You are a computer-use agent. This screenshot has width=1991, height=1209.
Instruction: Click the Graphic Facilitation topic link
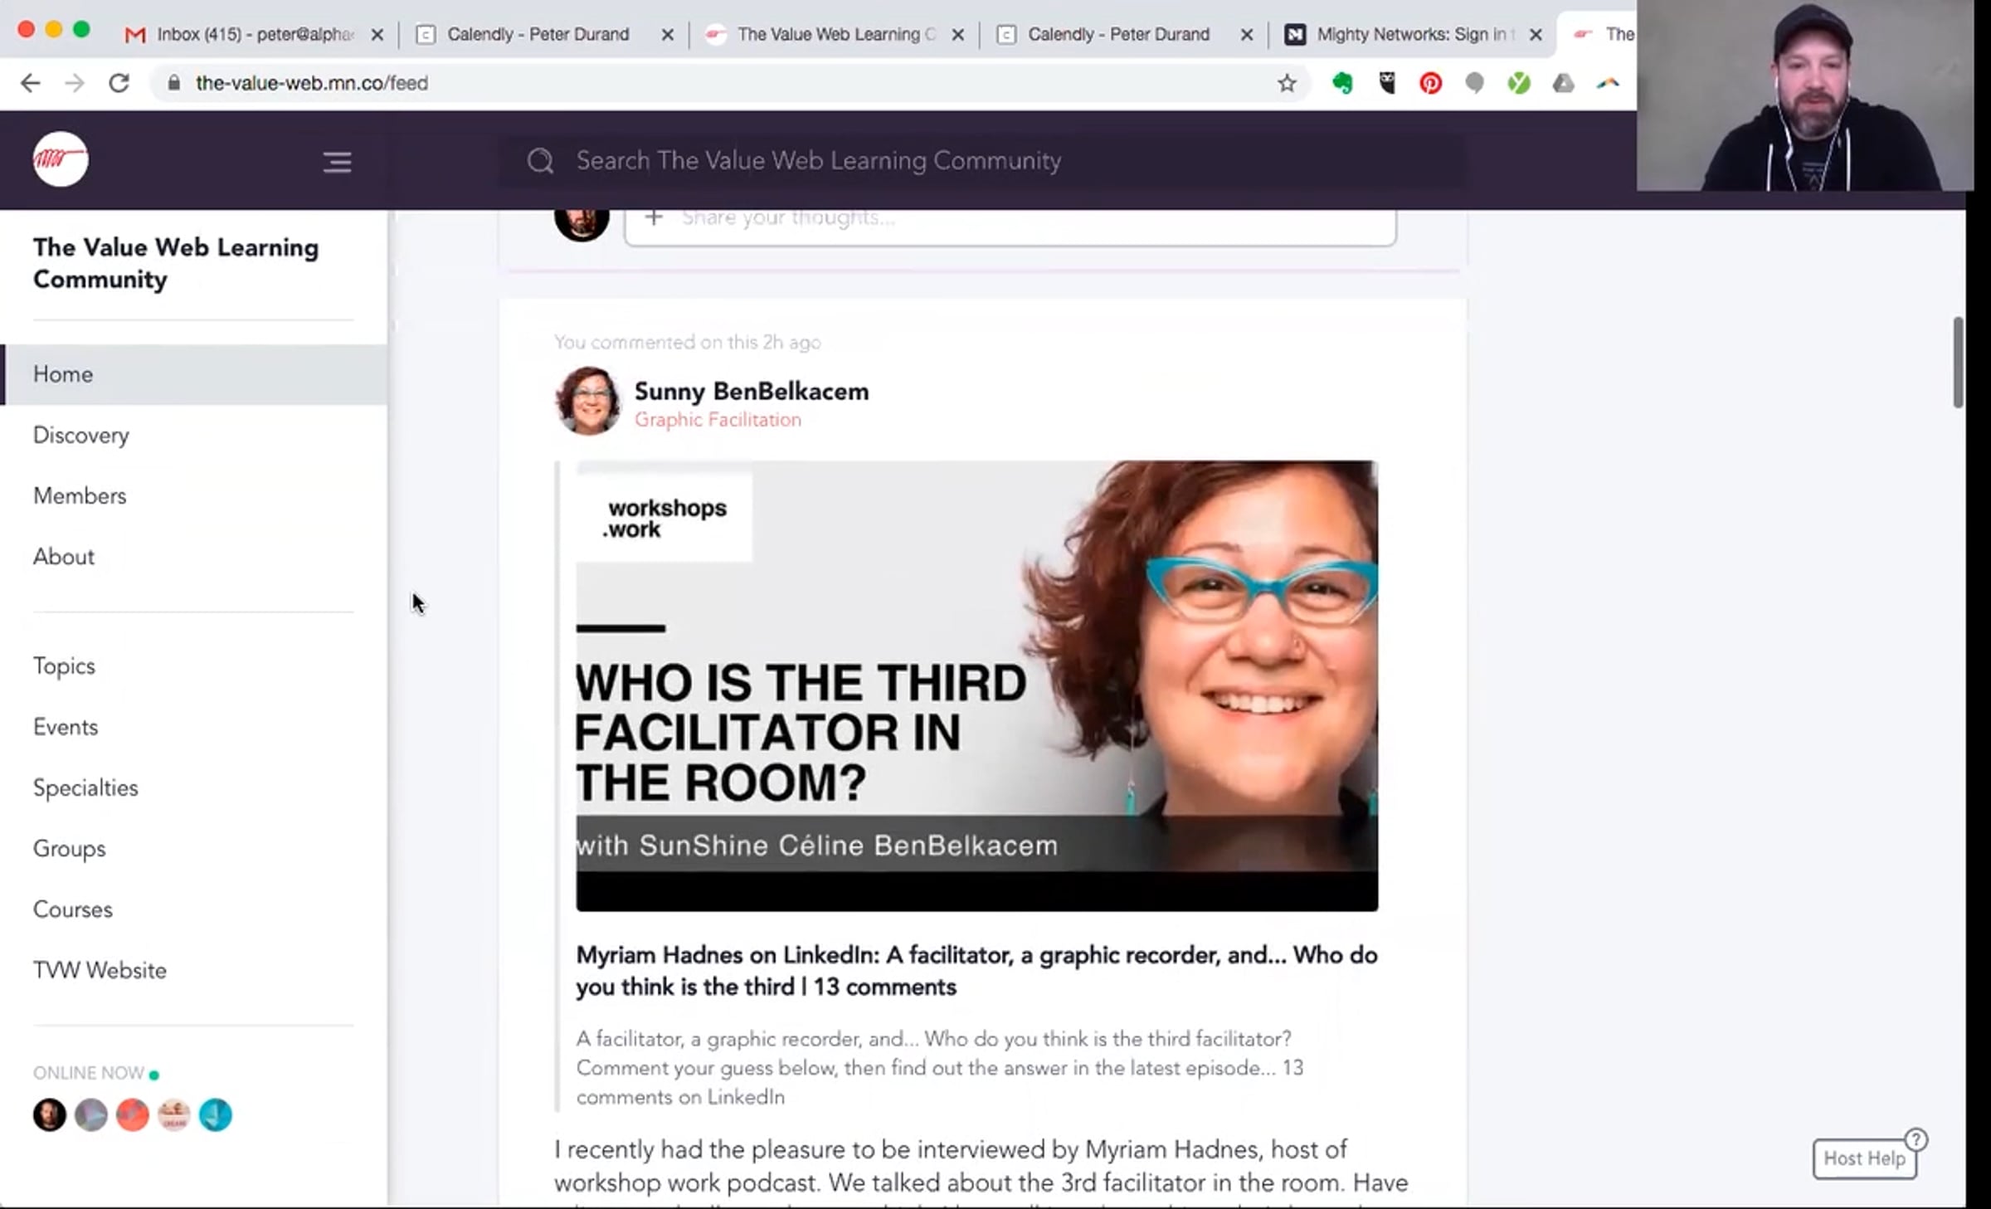point(718,420)
